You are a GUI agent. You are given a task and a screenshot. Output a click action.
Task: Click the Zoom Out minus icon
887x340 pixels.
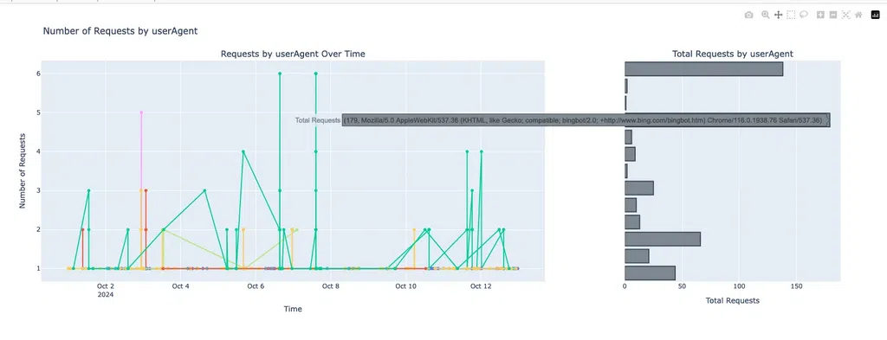point(833,16)
